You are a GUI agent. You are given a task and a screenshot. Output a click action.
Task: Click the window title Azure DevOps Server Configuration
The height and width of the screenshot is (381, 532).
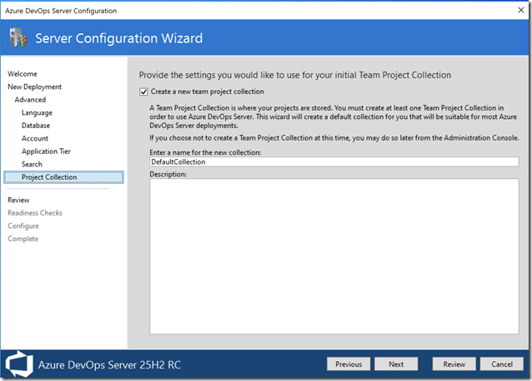(x=61, y=11)
